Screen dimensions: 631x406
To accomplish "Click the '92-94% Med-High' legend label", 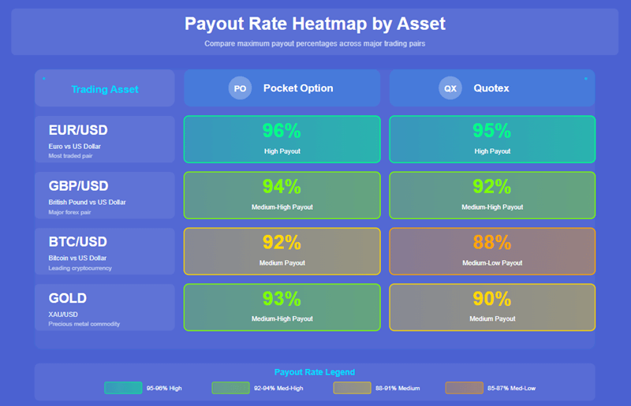I will click(278, 389).
